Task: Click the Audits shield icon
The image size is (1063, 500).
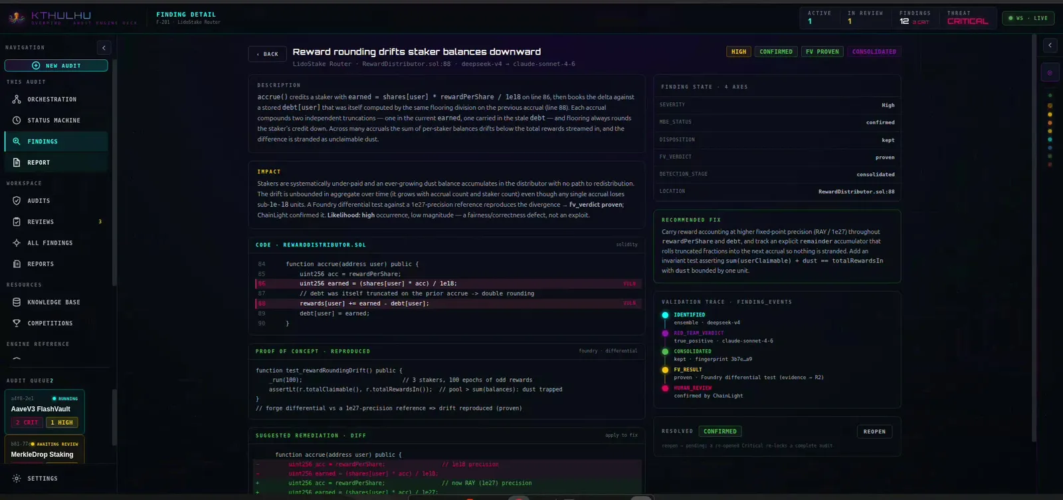Action: [x=17, y=201]
